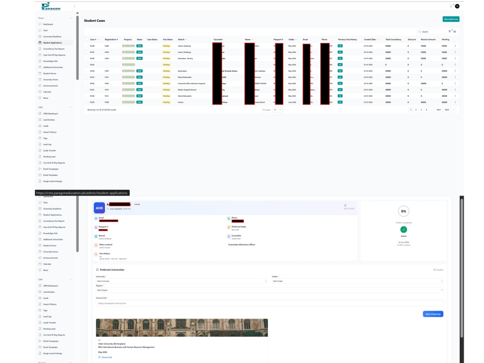Open the Select Degree dropdown
The height and width of the screenshot is (363, 484).
pyautogui.click(x=270, y=290)
